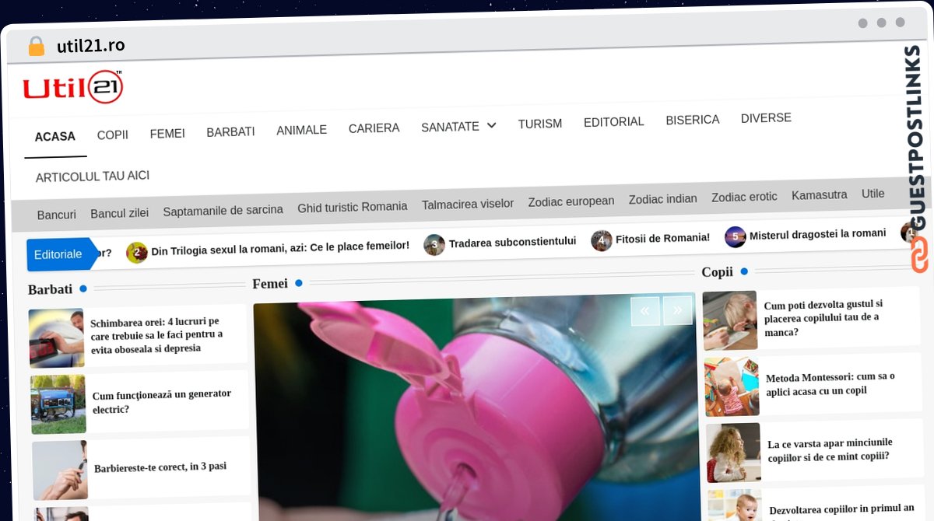Open the BARBATI menu item

click(230, 132)
